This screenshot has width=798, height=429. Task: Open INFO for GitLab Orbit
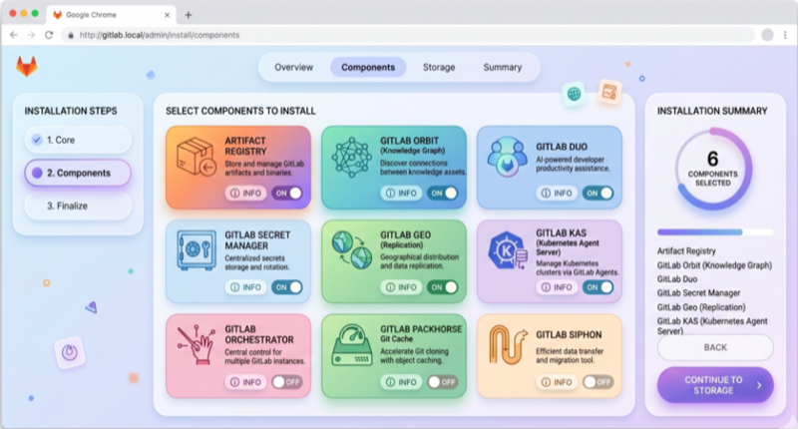(401, 194)
